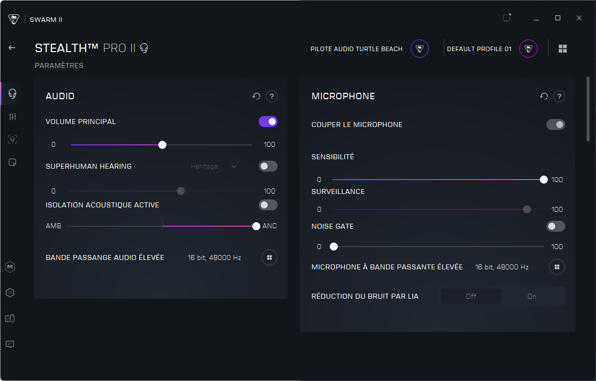Viewport: 596px width, 381px height.
Task: Enable Isolation Acoustique Active switch
Action: coord(268,205)
